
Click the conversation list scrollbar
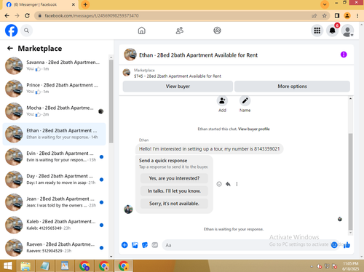pyautogui.click(x=111, y=101)
